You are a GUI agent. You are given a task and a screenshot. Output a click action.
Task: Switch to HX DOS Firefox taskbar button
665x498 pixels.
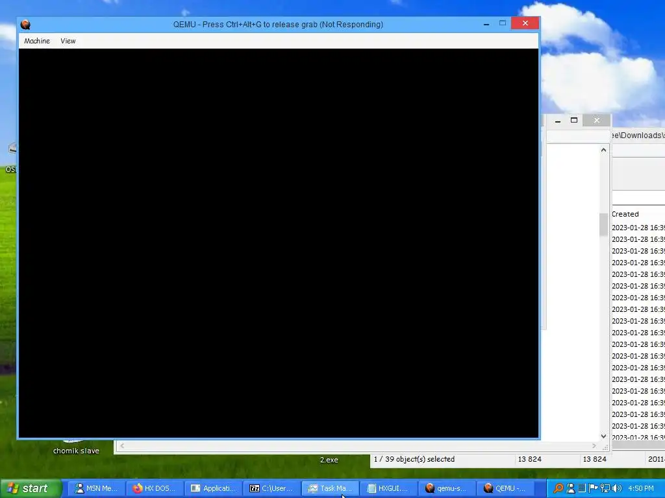pyautogui.click(x=155, y=488)
